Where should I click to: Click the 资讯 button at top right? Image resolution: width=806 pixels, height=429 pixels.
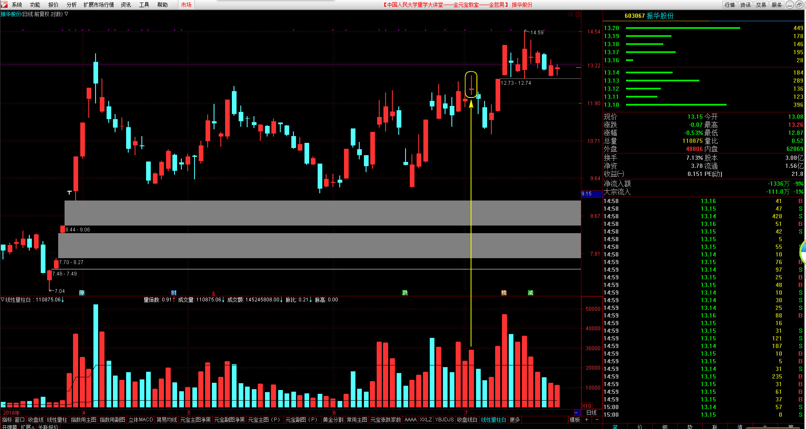point(745,5)
